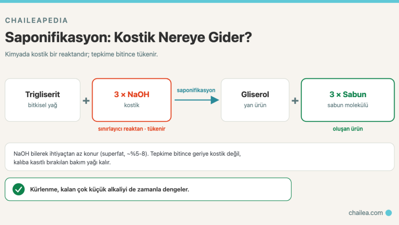Click the 'yan ürün' caption
399x225 pixels.
coord(255,105)
